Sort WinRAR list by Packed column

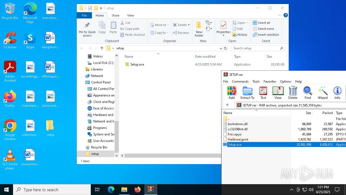coord(324,113)
